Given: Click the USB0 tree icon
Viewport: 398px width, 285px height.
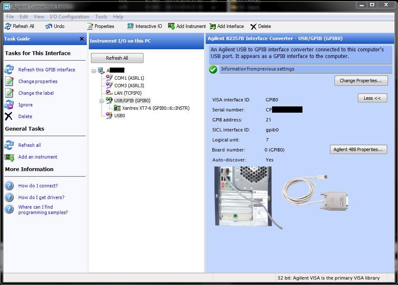Looking at the screenshot, I should (x=109, y=115).
